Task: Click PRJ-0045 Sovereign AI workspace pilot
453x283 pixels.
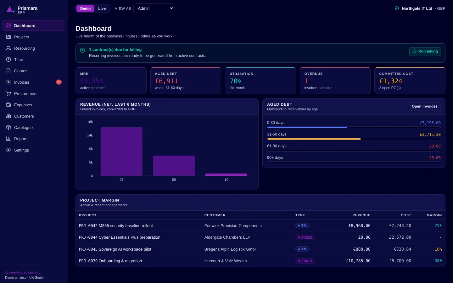Action: [115, 249]
